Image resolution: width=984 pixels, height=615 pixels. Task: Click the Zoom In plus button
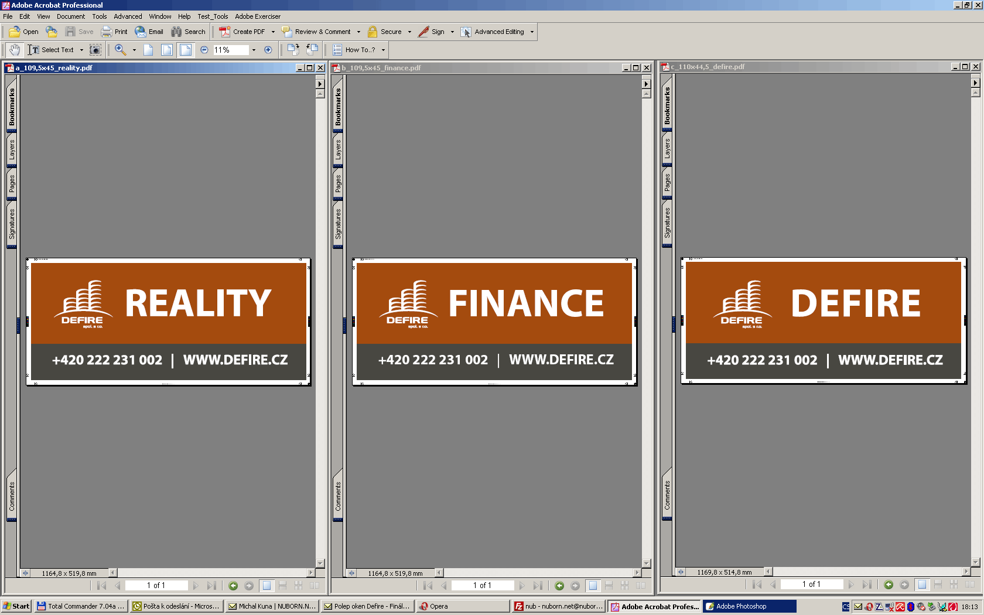pyautogui.click(x=268, y=50)
